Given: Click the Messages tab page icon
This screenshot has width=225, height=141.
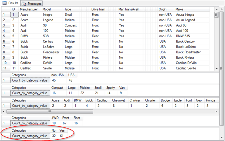Looking at the screenshot, I should point(24,3).
